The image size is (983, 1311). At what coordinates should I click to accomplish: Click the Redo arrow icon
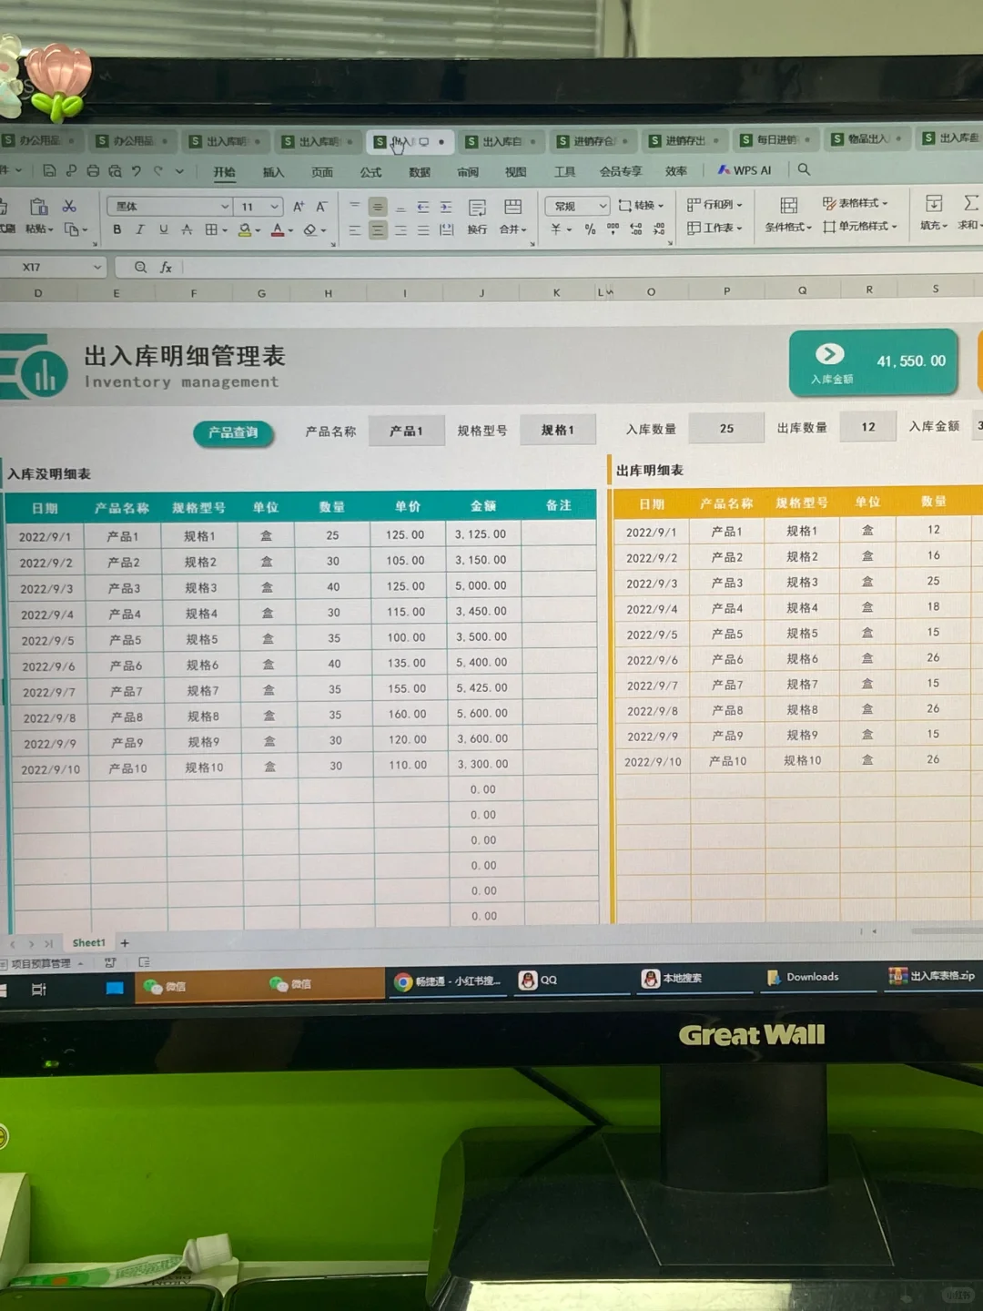[158, 170]
